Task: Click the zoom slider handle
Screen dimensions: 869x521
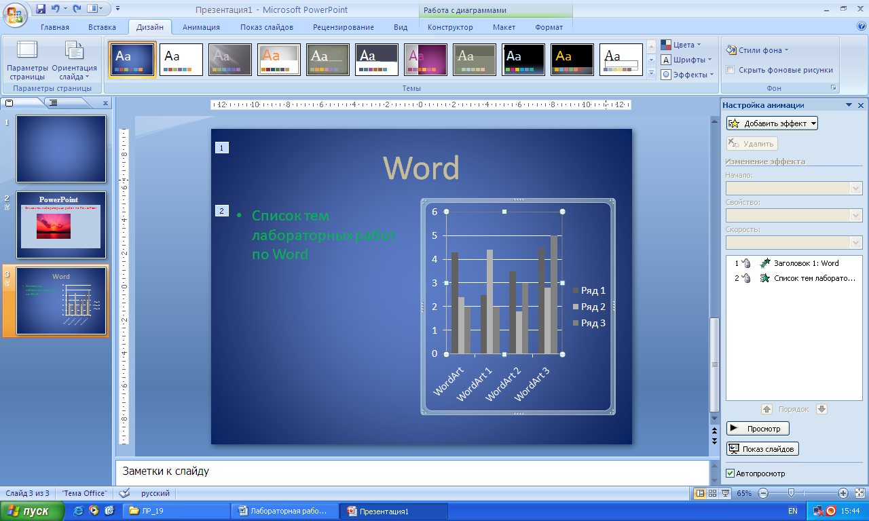Action: (x=792, y=493)
